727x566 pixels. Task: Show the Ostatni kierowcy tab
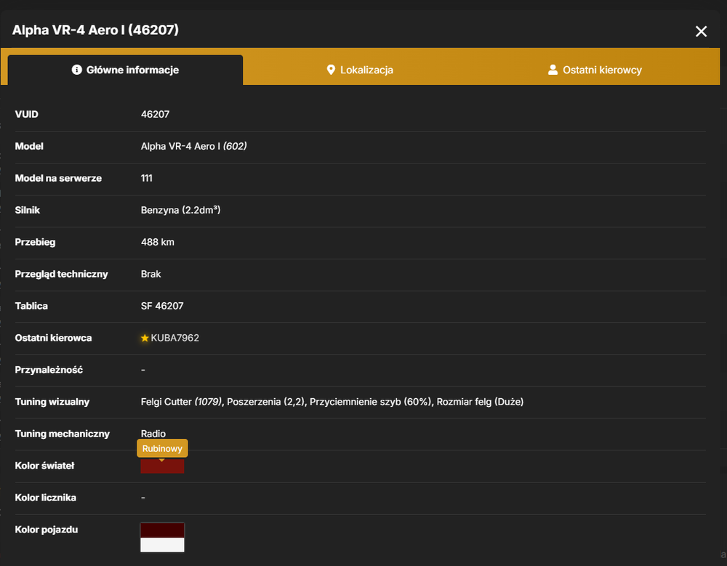click(x=595, y=70)
